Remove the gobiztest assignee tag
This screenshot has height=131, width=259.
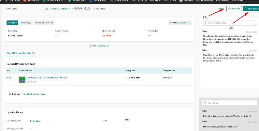point(190,23)
